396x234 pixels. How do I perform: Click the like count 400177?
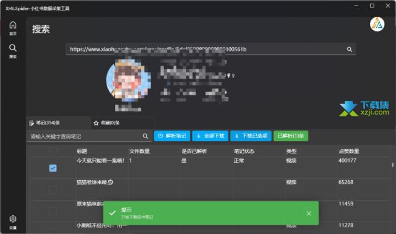pos(347,160)
